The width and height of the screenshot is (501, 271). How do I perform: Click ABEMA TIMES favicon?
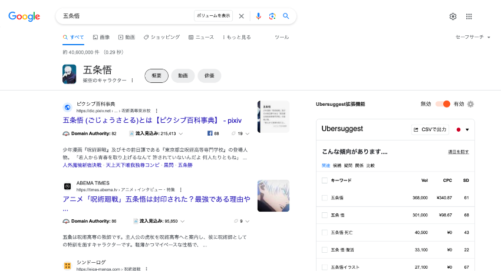tap(67, 186)
